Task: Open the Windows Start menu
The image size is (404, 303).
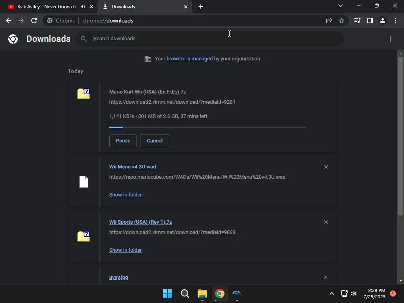Action: pyautogui.click(x=167, y=294)
